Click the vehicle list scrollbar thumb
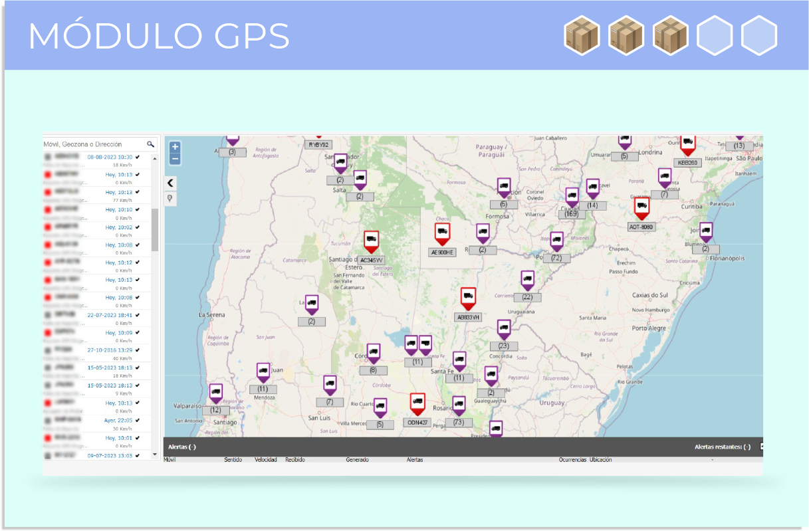Viewport: 809px width, 531px height. [155, 229]
